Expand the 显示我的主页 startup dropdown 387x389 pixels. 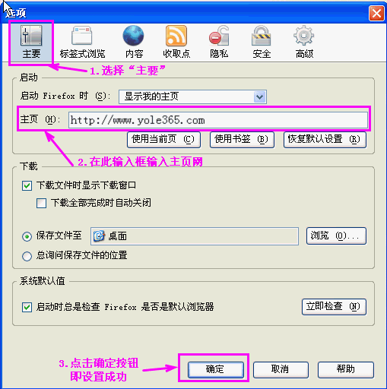(x=192, y=96)
